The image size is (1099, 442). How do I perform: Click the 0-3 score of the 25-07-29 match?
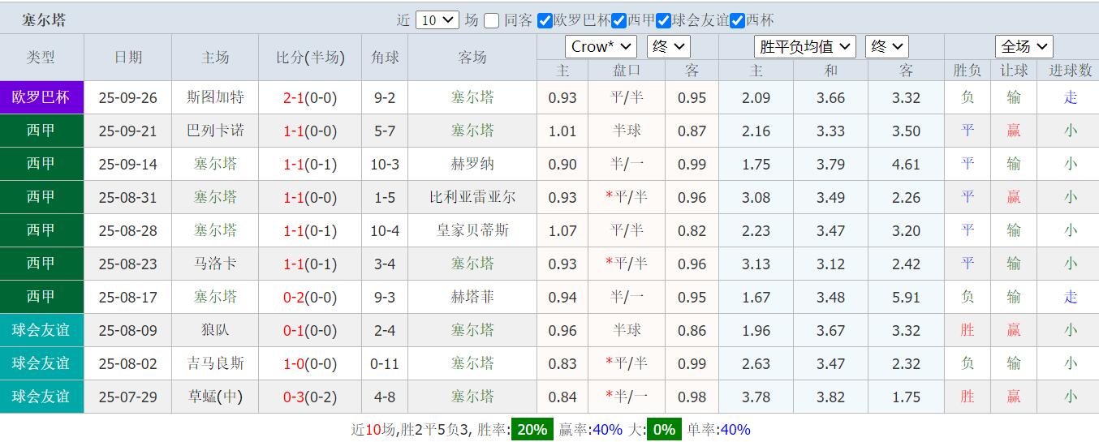tap(293, 397)
